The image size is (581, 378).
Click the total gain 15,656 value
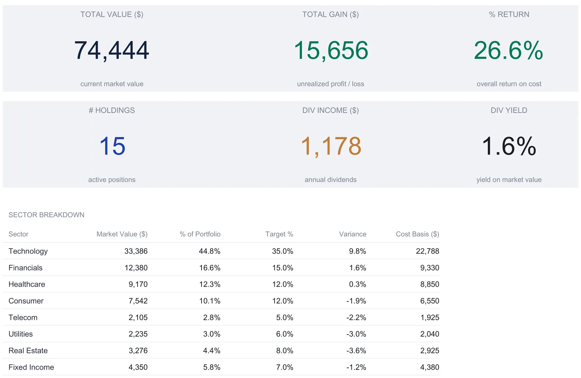(331, 51)
